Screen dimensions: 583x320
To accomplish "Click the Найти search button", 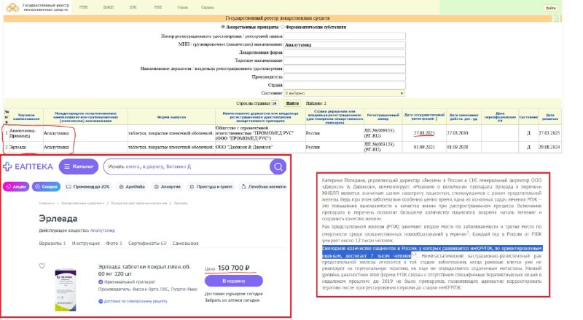I will coord(292,103).
